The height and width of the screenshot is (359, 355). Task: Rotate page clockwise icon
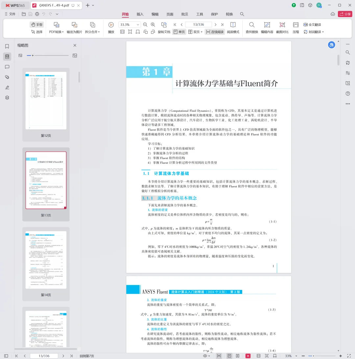pyautogui.click(x=153, y=32)
